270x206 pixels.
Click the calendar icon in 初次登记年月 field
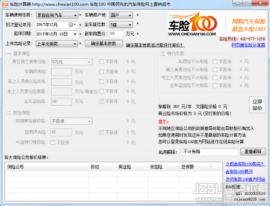[x=71, y=25]
